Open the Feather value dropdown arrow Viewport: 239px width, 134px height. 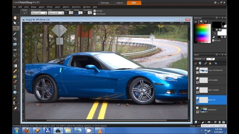tap(72, 13)
